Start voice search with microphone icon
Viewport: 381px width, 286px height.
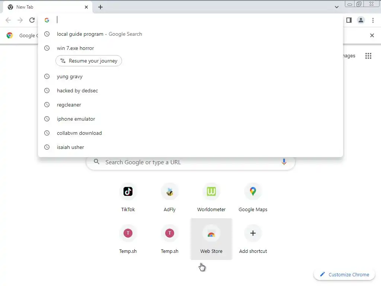[x=284, y=162]
